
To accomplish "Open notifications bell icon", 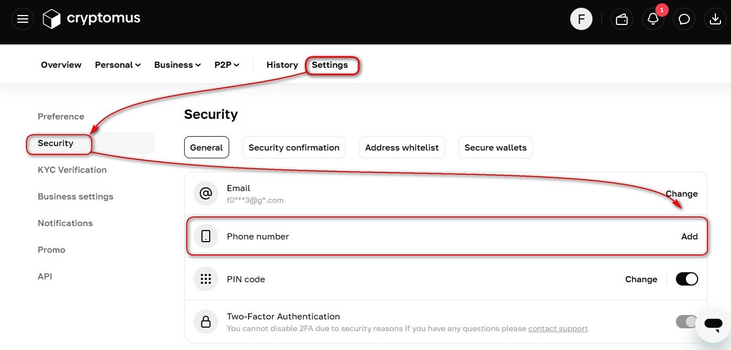I will click(653, 19).
